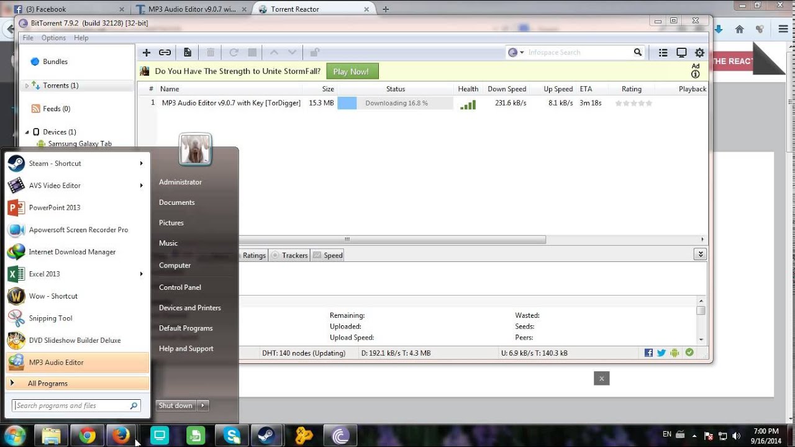Screen dimensions: 795x447
Task: Move torrent down in queue arrow
Action: click(x=292, y=53)
